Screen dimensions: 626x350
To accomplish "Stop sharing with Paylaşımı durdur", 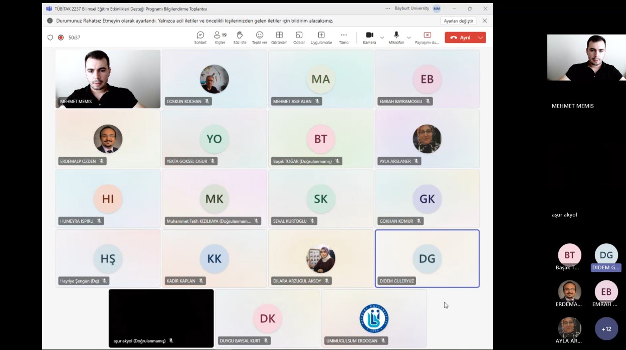I will (x=427, y=38).
